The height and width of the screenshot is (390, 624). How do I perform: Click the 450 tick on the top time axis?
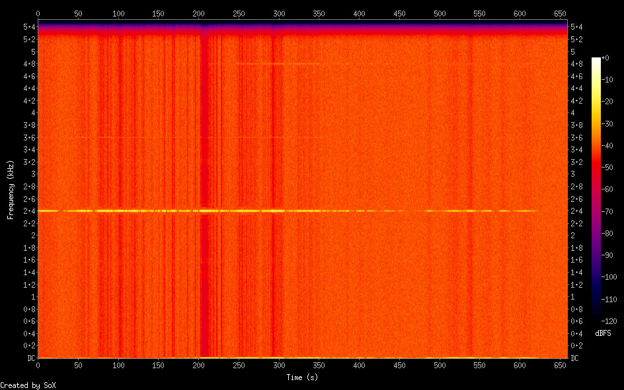[399, 13]
